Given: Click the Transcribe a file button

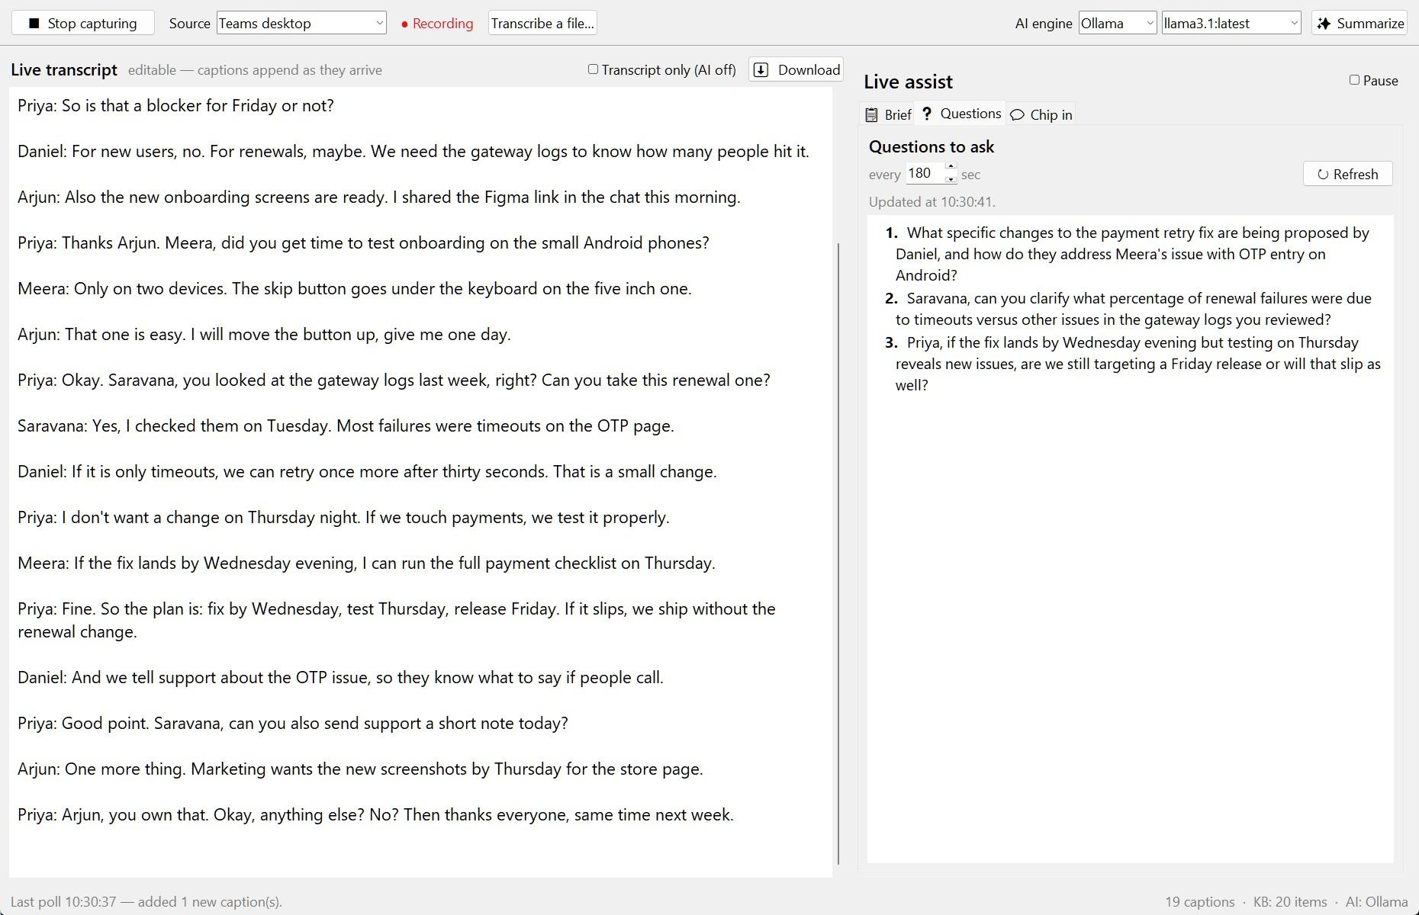Looking at the screenshot, I should tap(542, 23).
